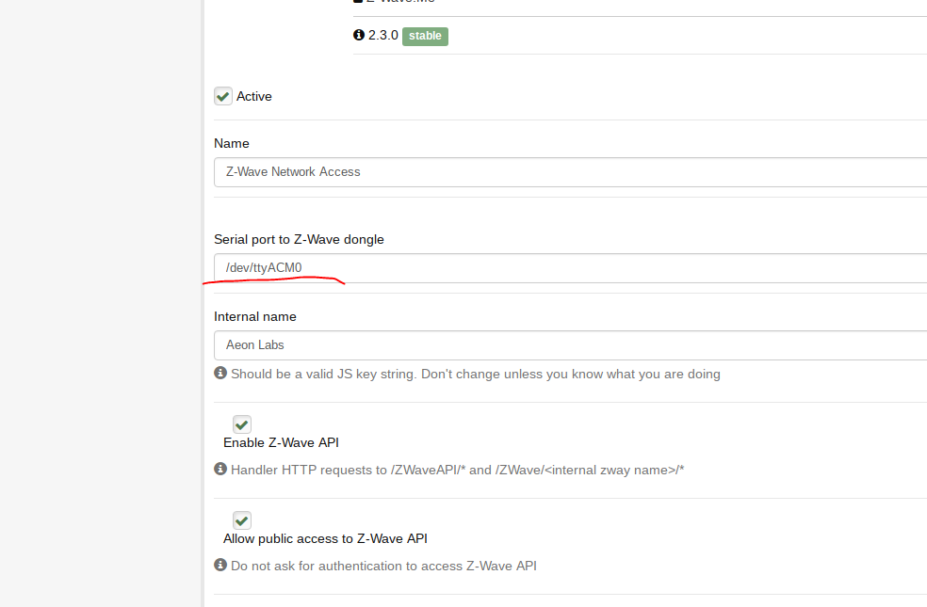
Task: Click the Name field label
Action: point(232,143)
